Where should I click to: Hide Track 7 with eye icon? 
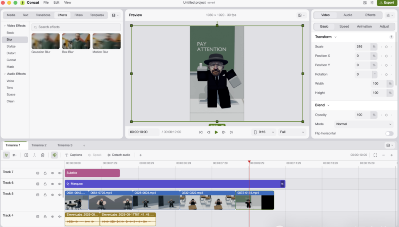pyautogui.click(x=52, y=173)
